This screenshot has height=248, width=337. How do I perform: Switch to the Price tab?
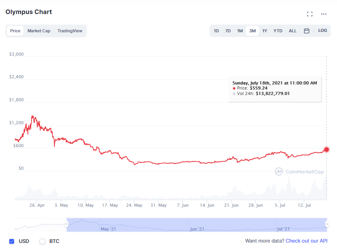15,31
